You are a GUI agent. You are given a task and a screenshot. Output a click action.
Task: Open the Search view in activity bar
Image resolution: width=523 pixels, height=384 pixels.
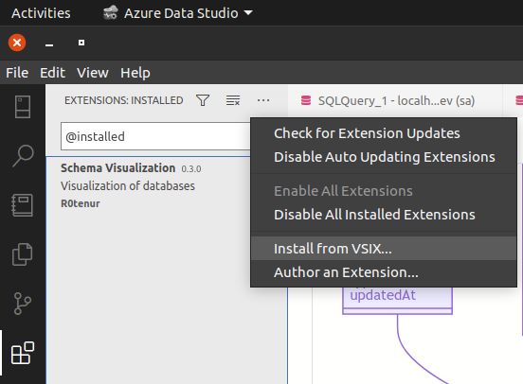coord(23,155)
